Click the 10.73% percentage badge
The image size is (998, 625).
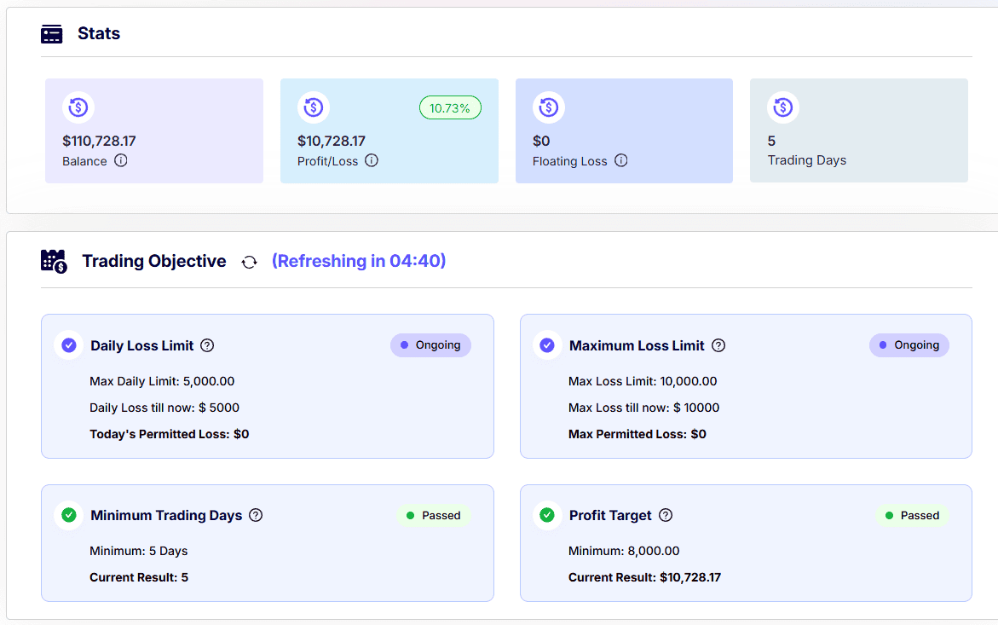coord(450,107)
